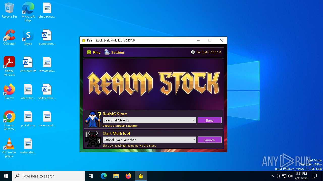Click the taskbar search box

coord(48,176)
